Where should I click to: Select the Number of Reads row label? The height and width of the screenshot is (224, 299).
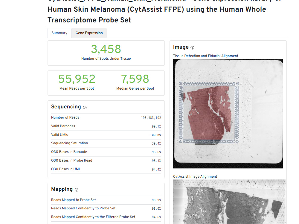[x=65, y=117]
